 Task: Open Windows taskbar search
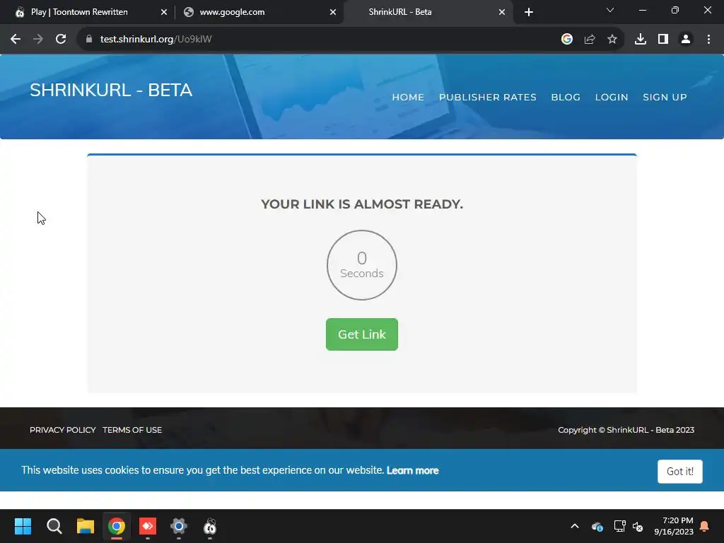[54, 526]
